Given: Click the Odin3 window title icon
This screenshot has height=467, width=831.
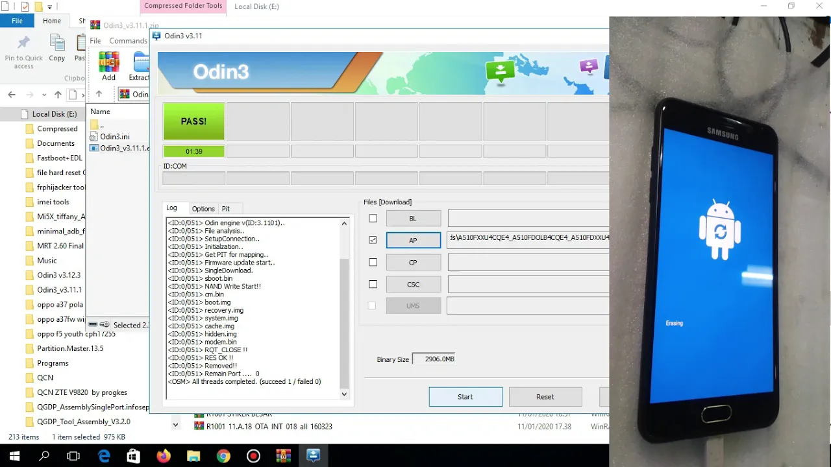Looking at the screenshot, I should [156, 36].
